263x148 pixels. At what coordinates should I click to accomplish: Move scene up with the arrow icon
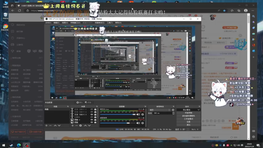click(55, 126)
